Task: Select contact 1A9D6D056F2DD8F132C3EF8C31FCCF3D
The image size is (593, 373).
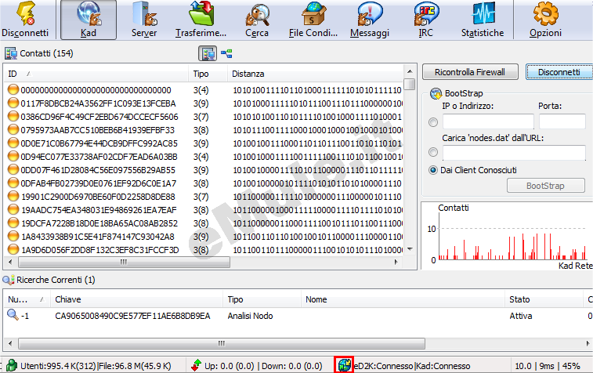Action: [99, 250]
